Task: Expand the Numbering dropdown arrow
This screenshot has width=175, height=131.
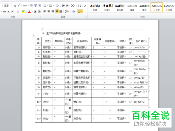Action: pyautogui.click(x=53, y=6)
